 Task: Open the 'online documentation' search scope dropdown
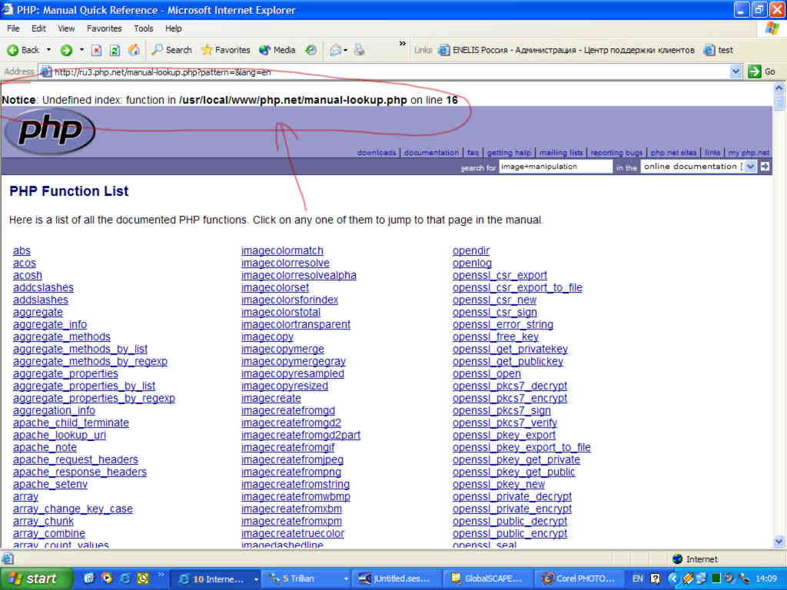pos(750,167)
